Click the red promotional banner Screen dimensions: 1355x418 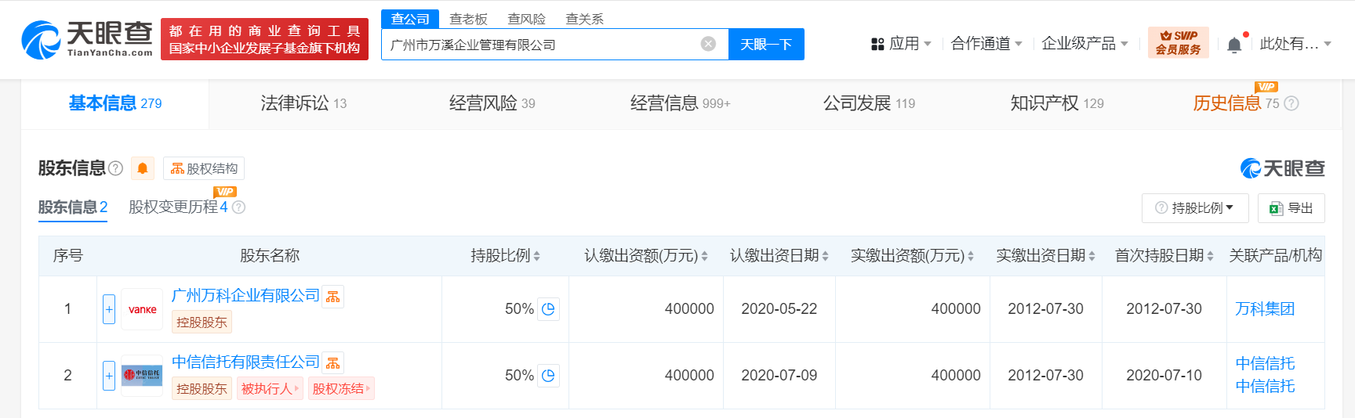(x=264, y=39)
